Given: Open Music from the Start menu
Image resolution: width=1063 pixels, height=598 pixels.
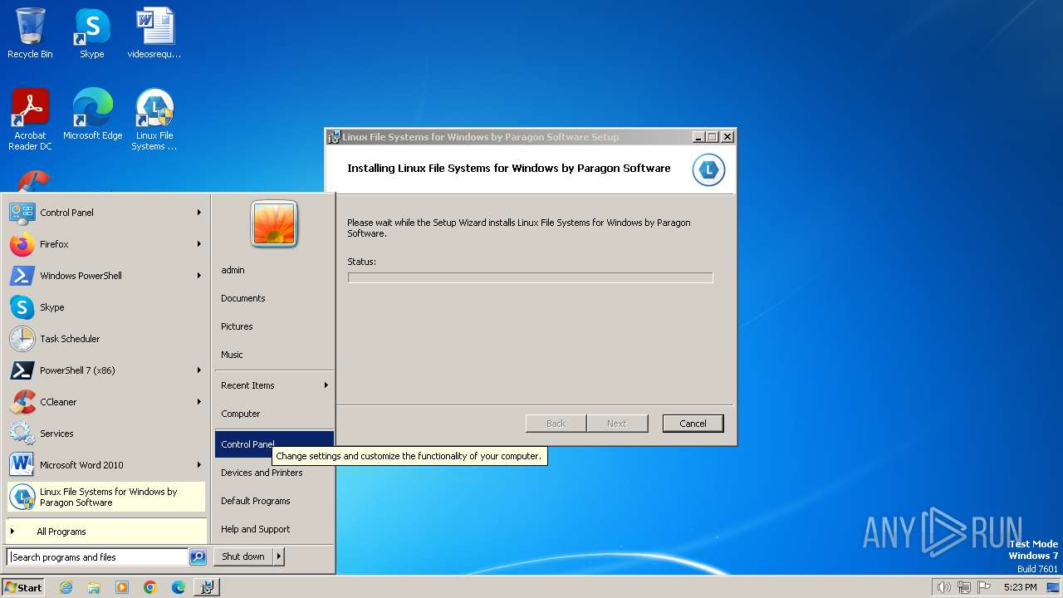Looking at the screenshot, I should [232, 355].
